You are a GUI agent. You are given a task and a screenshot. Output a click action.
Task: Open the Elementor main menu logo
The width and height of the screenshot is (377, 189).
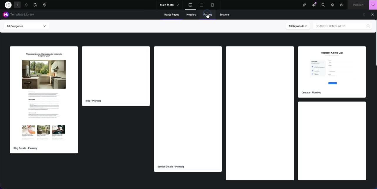(8, 5)
